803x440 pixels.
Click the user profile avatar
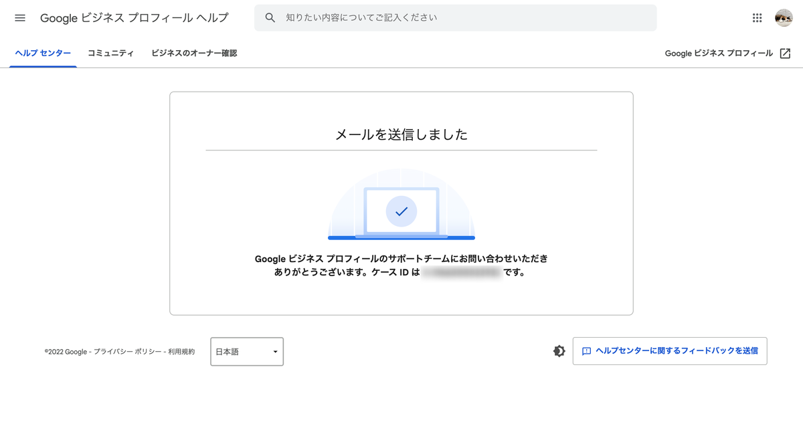[x=785, y=18]
